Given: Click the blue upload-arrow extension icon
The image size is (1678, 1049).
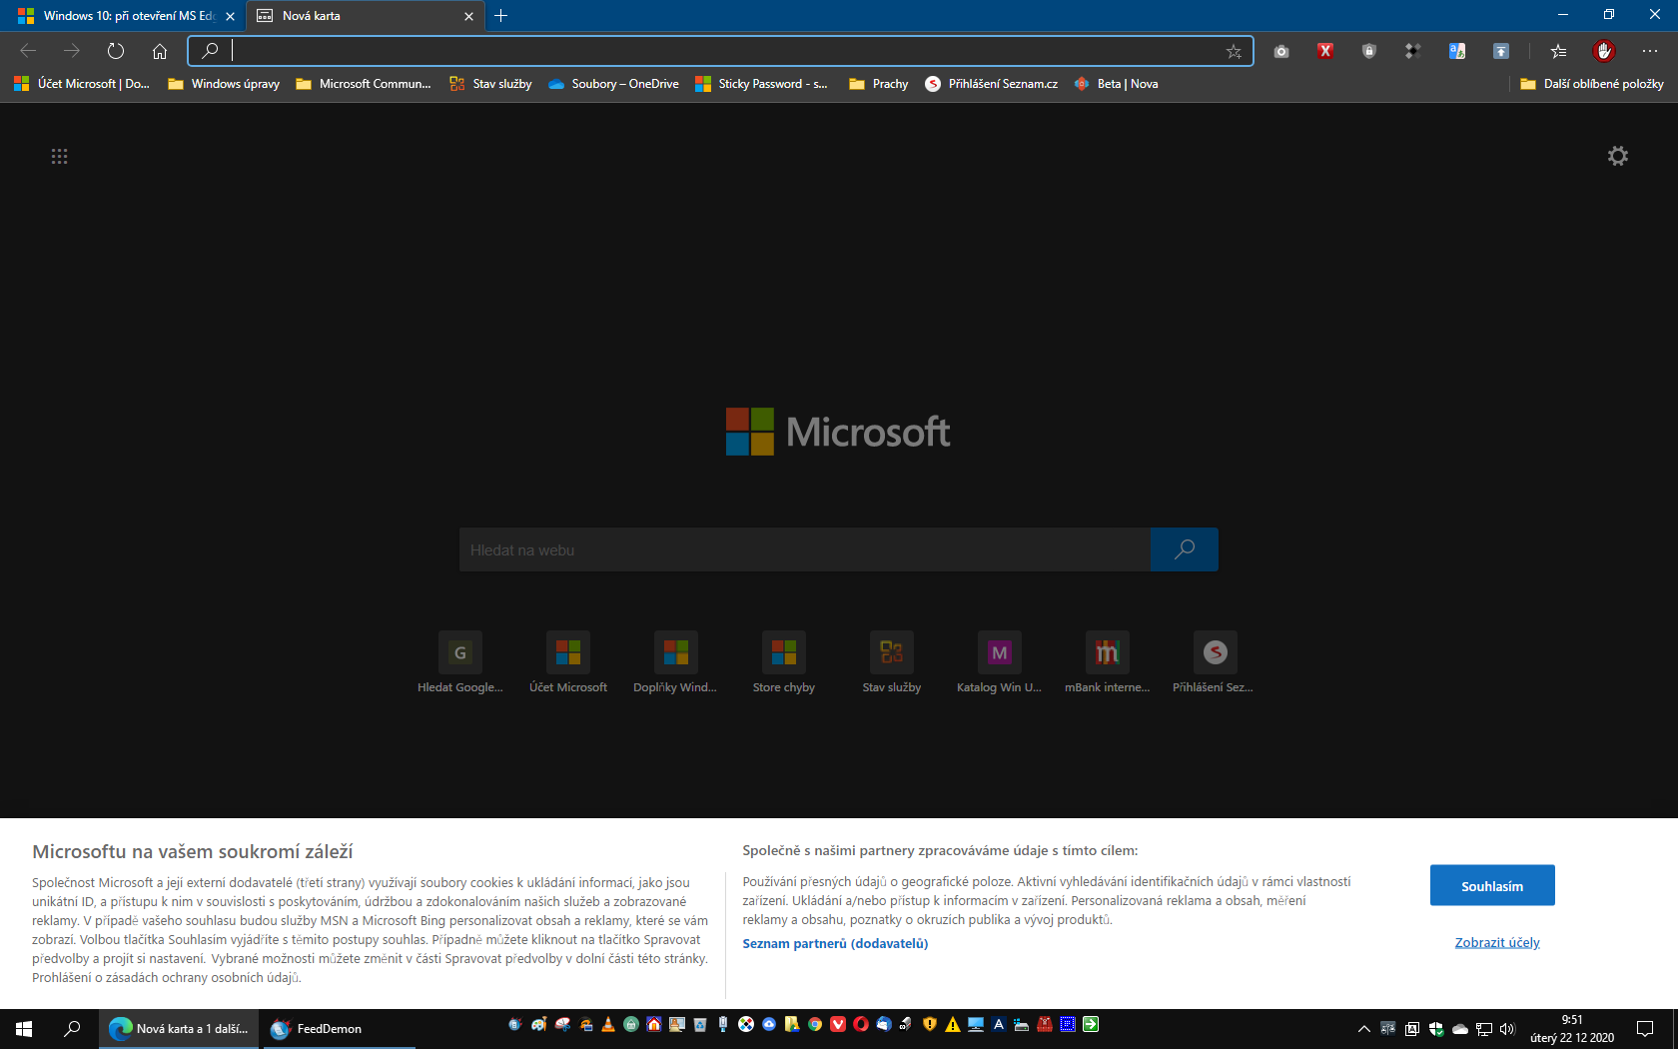Looking at the screenshot, I should 1501,51.
